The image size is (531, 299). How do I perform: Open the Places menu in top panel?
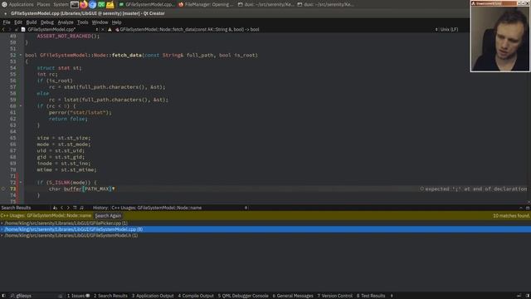click(43, 4)
